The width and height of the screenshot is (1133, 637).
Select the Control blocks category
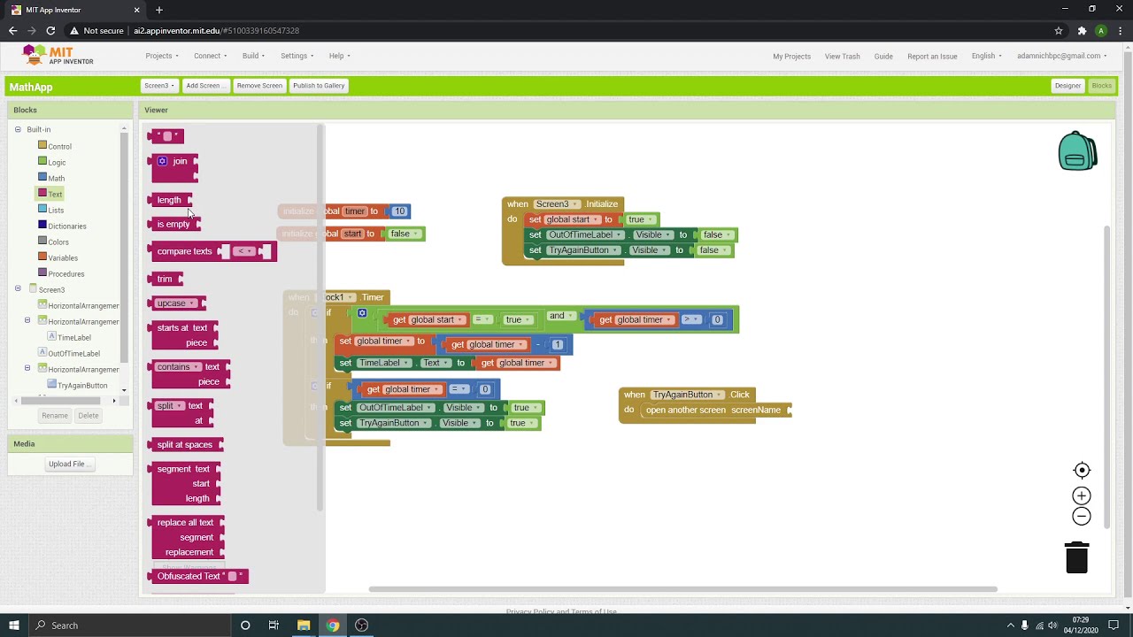[x=59, y=147]
